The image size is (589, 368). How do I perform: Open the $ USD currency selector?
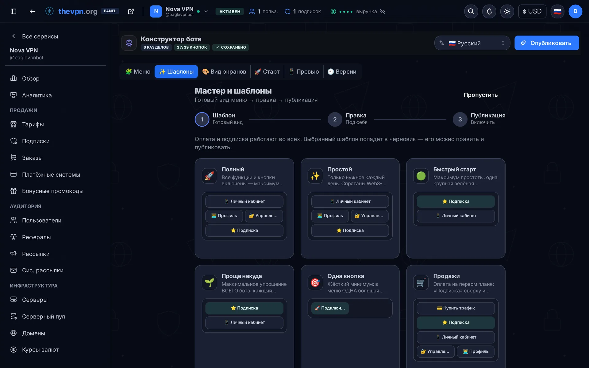[532, 11]
